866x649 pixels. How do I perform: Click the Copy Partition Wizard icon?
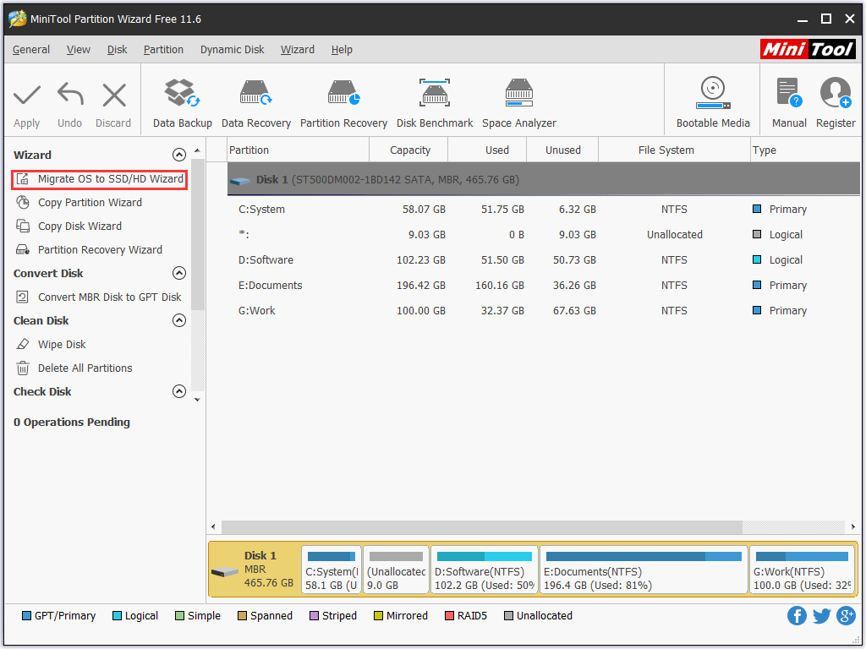click(23, 203)
